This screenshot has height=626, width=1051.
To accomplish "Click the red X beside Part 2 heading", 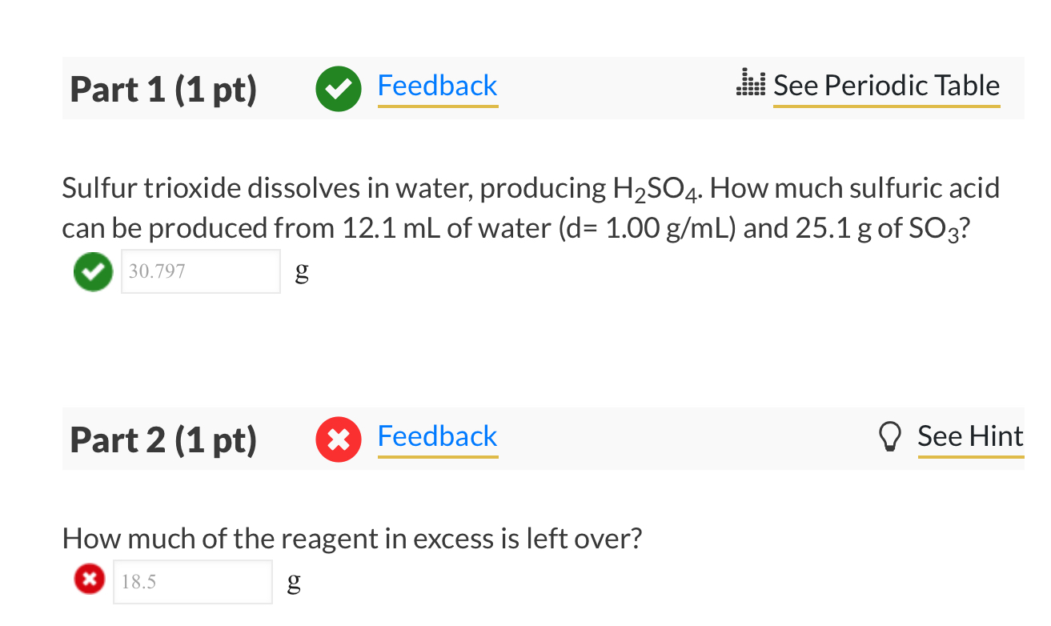I will point(338,439).
